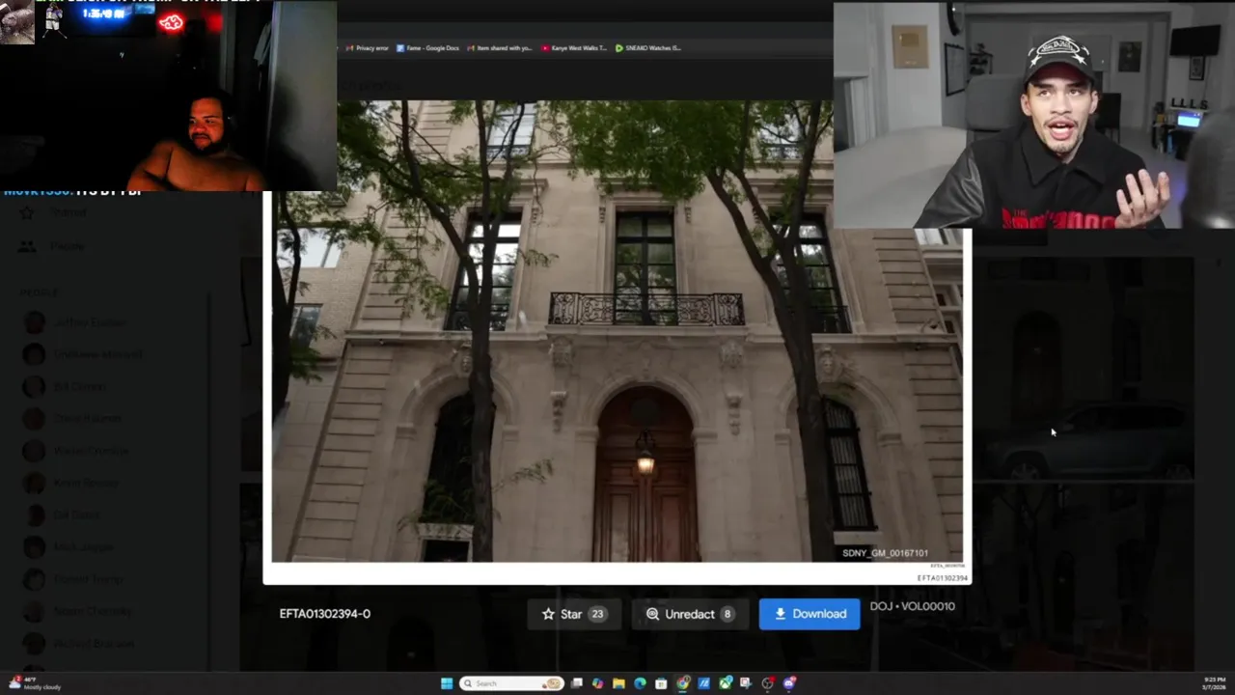This screenshot has height=695, width=1235.
Task: Open the weather widget on the taskbar
Action: (34, 683)
